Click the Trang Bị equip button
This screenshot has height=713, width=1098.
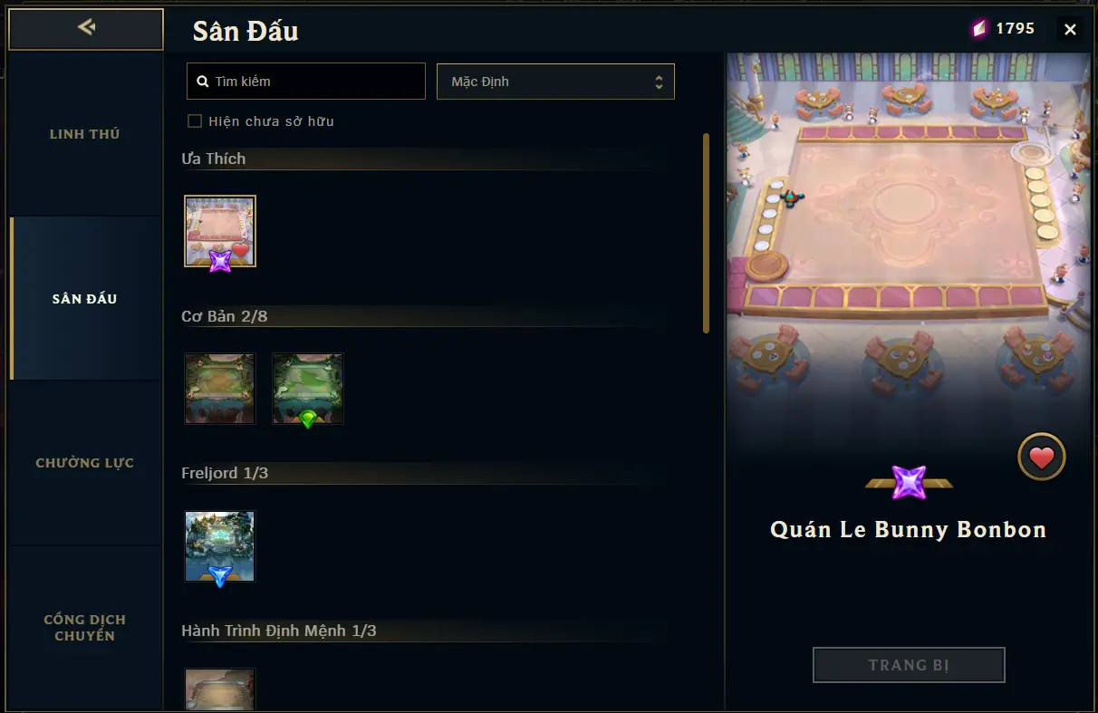[x=909, y=665]
